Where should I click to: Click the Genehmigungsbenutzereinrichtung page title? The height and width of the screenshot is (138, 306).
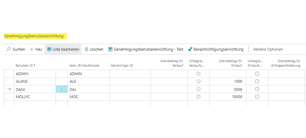pyautogui.click(x=34, y=36)
